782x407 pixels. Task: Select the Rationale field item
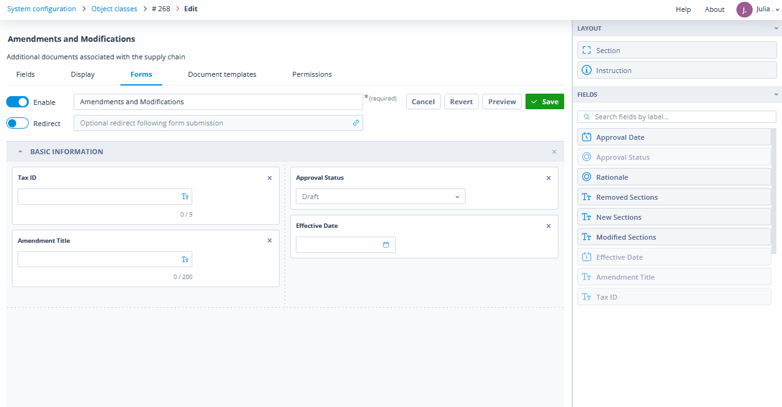[x=675, y=177]
